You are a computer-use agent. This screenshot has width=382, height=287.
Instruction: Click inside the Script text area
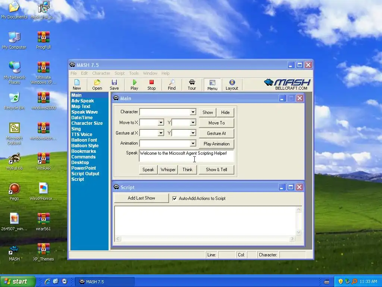[x=206, y=221]
